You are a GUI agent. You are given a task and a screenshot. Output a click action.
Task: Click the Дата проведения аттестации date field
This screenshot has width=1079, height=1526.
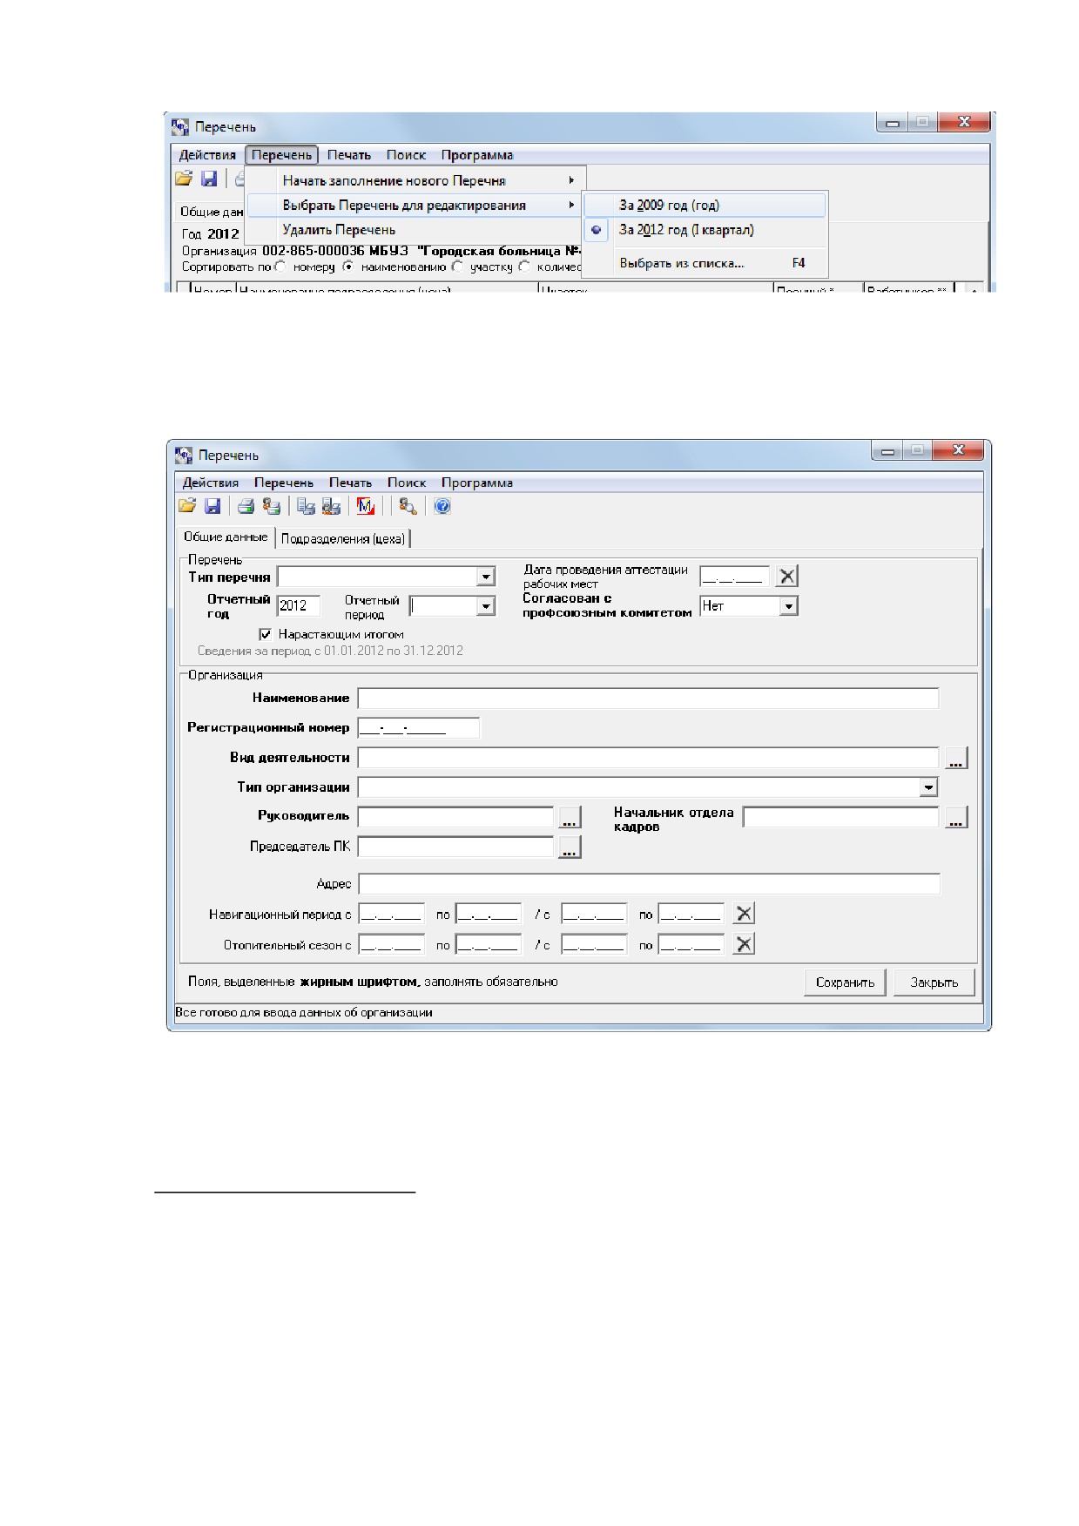coord(735,577)
